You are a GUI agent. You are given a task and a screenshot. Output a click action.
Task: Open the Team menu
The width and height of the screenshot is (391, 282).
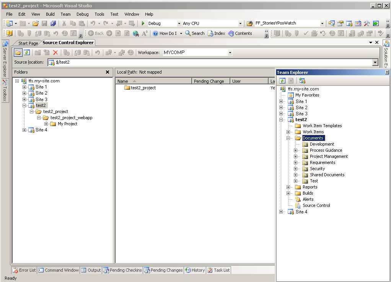tap(65, 14)
